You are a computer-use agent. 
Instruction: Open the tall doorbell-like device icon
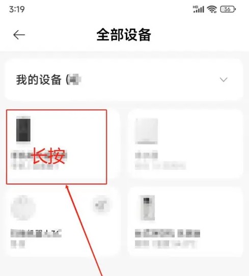148,208
